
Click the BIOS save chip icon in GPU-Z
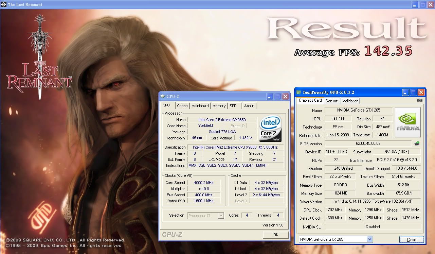pyautogui.click(x=417, y=143)
